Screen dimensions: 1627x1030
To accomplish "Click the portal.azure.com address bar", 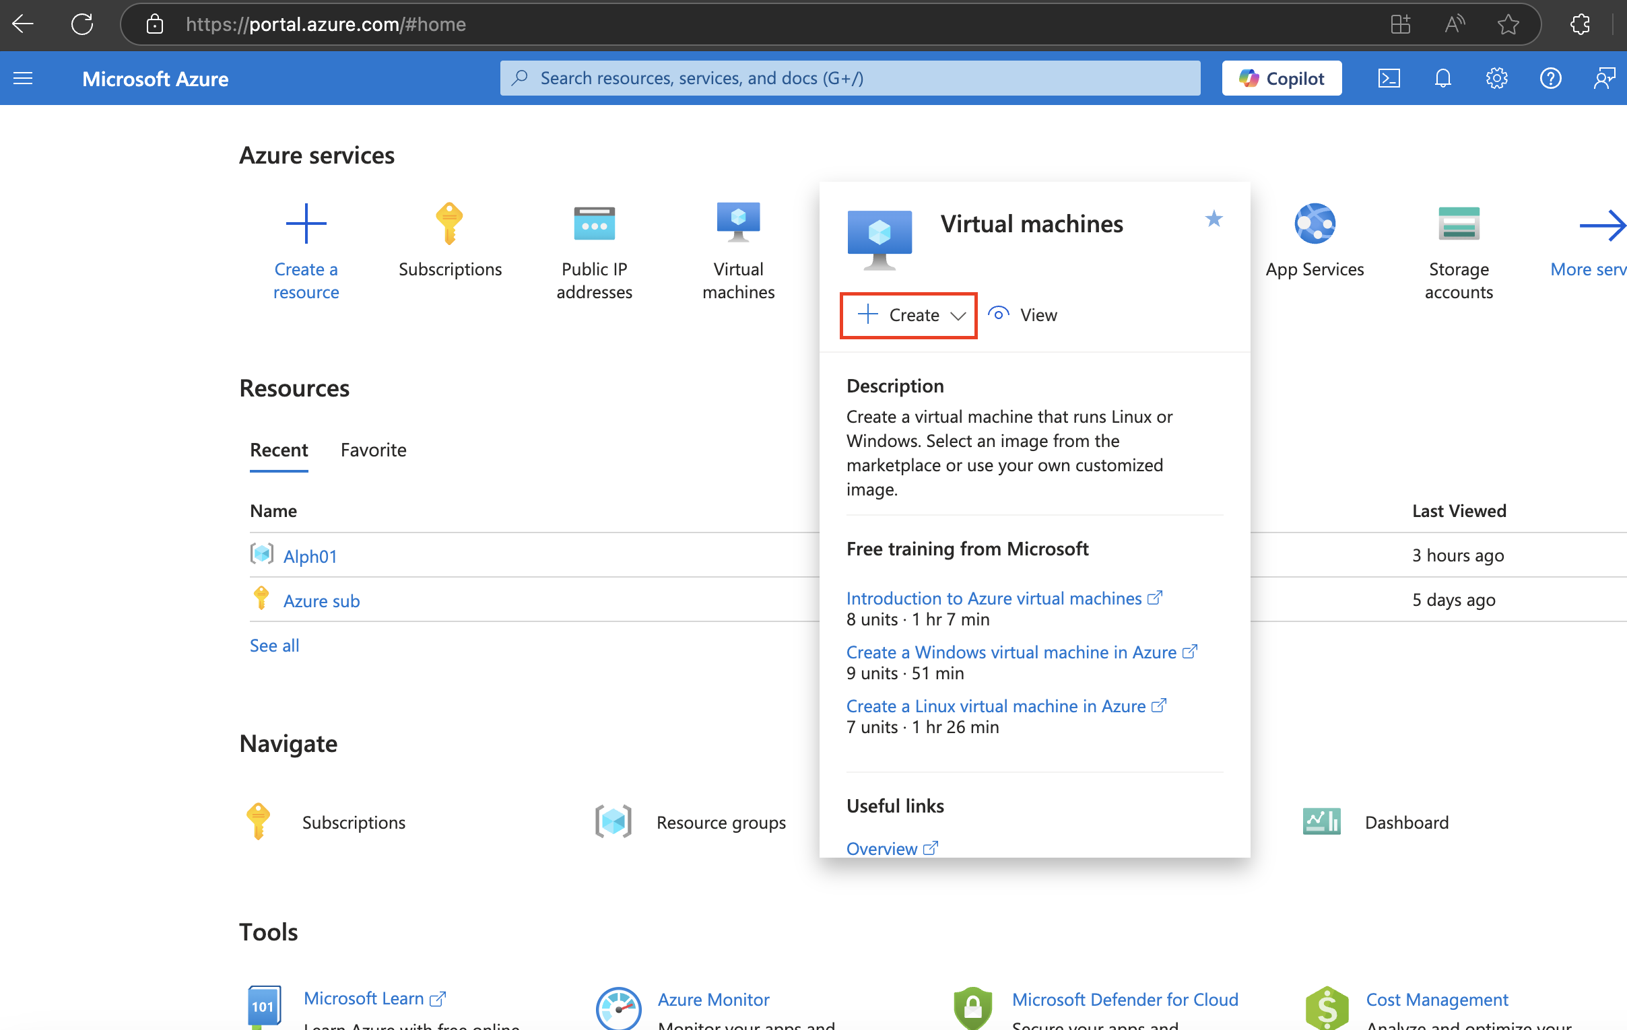I will pos(830,24).
